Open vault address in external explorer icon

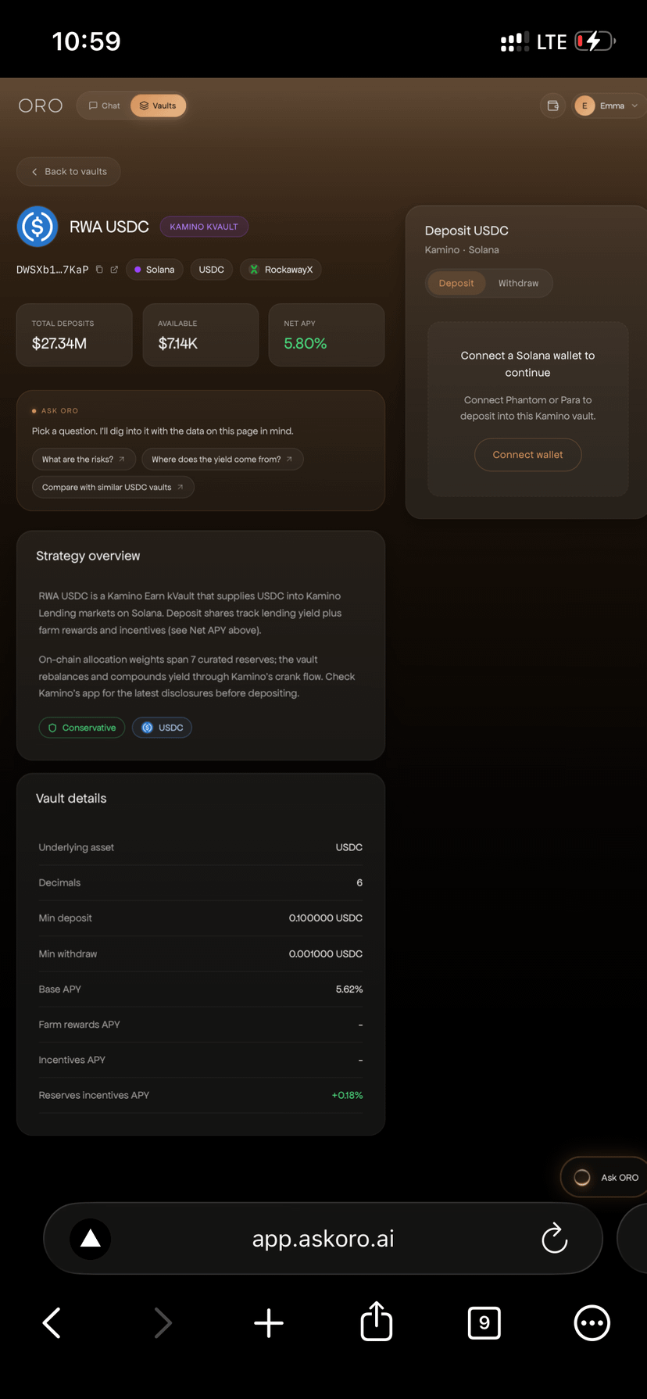[x=114, y=270]
